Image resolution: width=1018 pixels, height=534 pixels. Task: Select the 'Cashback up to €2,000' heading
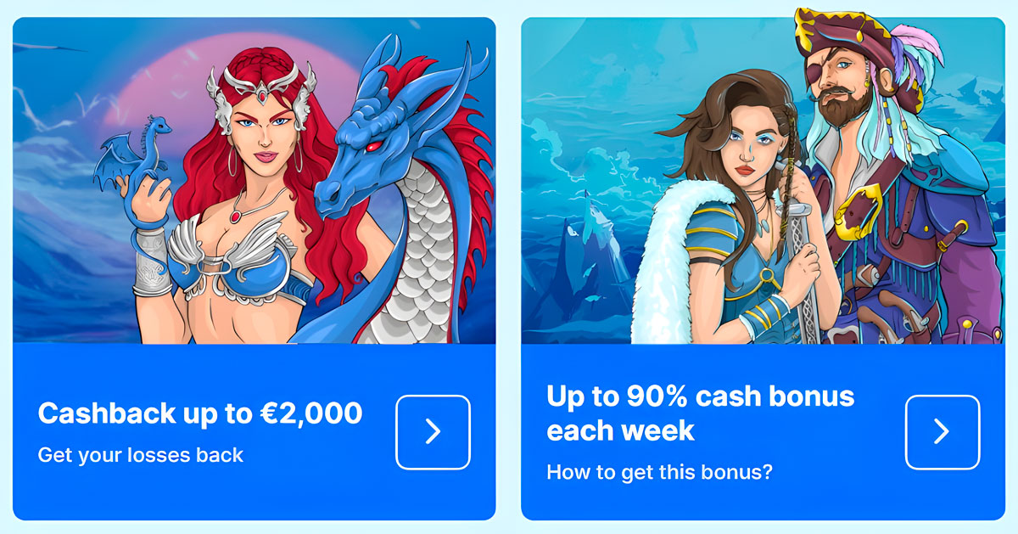(200, 413)
